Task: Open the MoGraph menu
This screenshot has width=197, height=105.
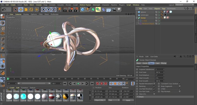Action: (x=96, y=5)
